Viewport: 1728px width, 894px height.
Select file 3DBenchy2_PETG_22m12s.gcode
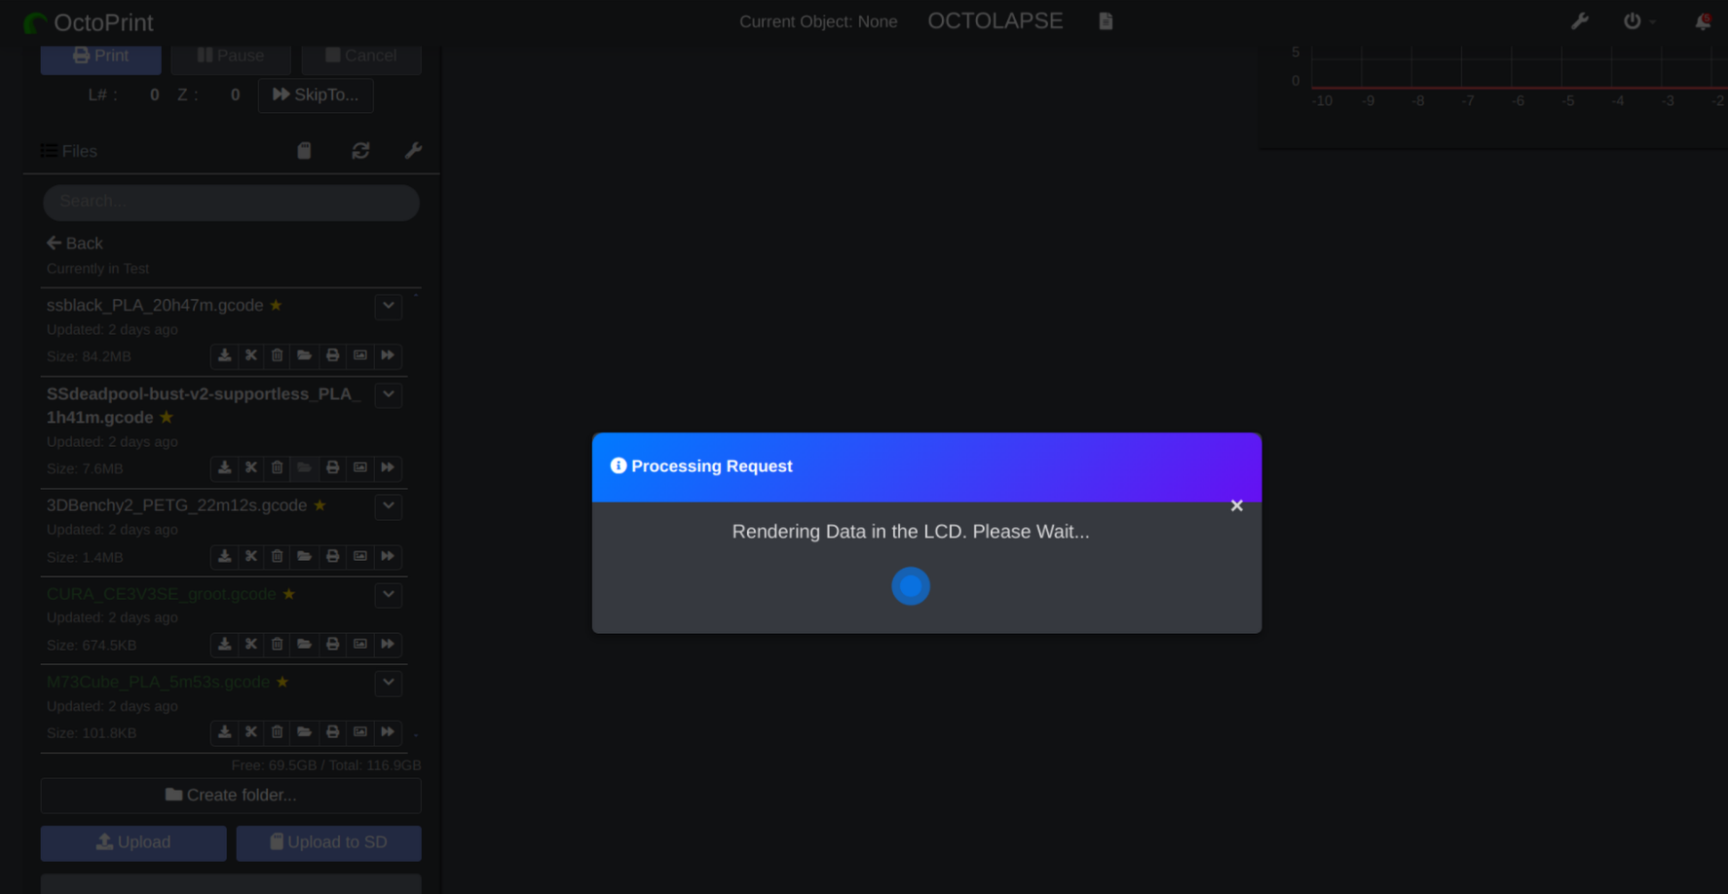177,506
